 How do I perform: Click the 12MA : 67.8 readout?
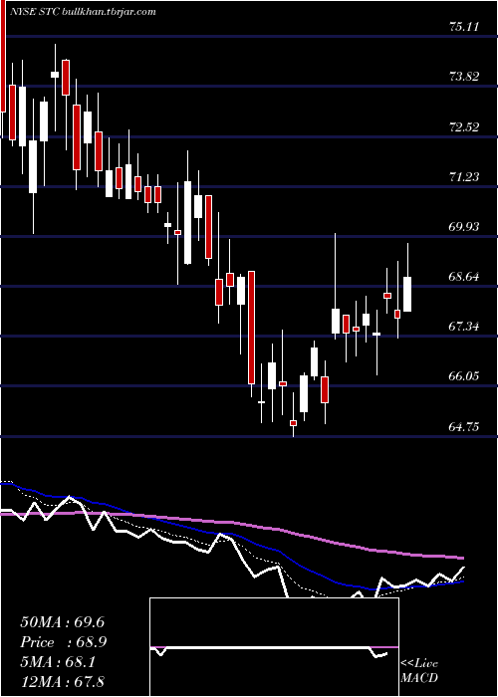coord(62,681)
